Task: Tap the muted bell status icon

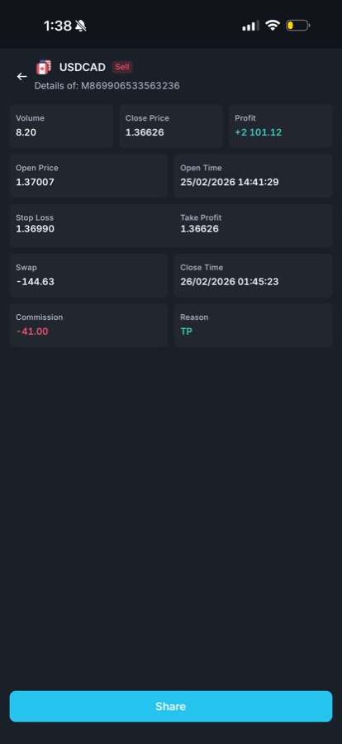Action: pos(81,26)
